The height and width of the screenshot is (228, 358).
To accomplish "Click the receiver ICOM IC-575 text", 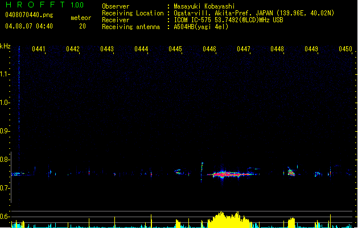I will (228, 20).
